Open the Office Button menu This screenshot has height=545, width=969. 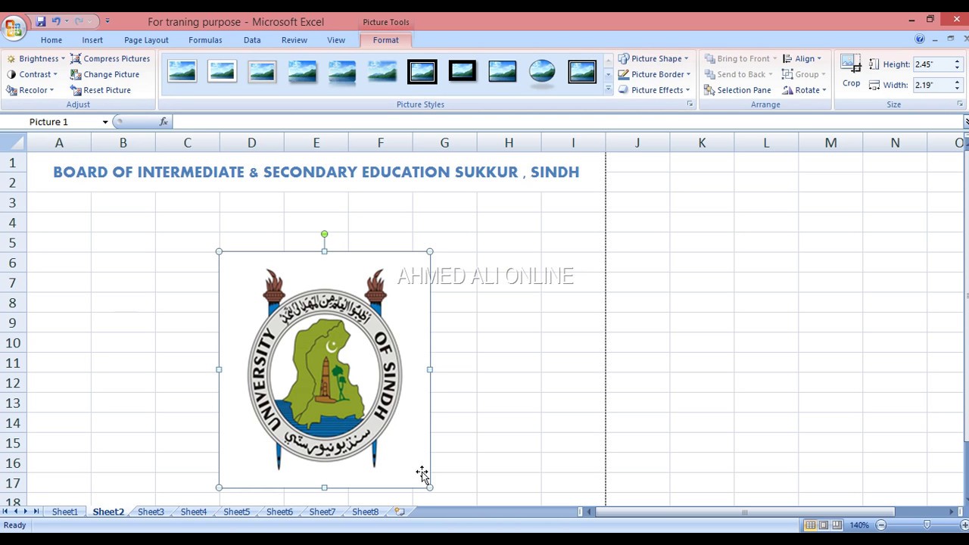click(x=13, y=30)
